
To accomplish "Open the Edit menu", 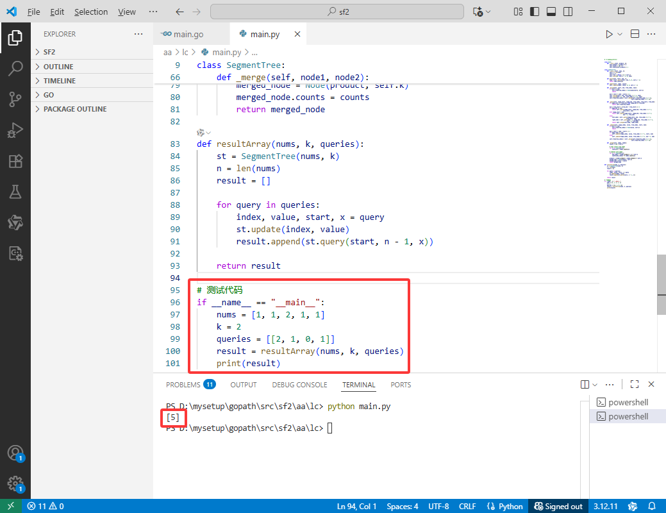I will point(57,12).
